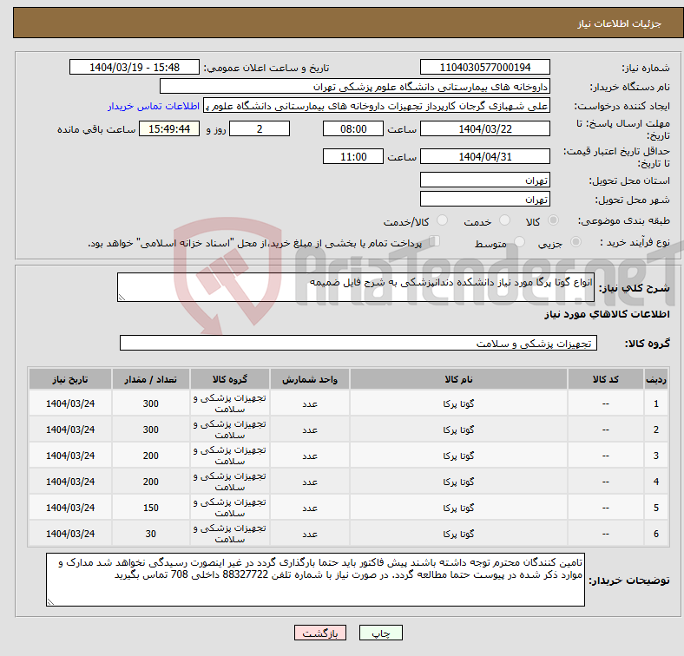Click تاریخ نیاز column header
Screen dimensions: 684x656
[70, 379]
